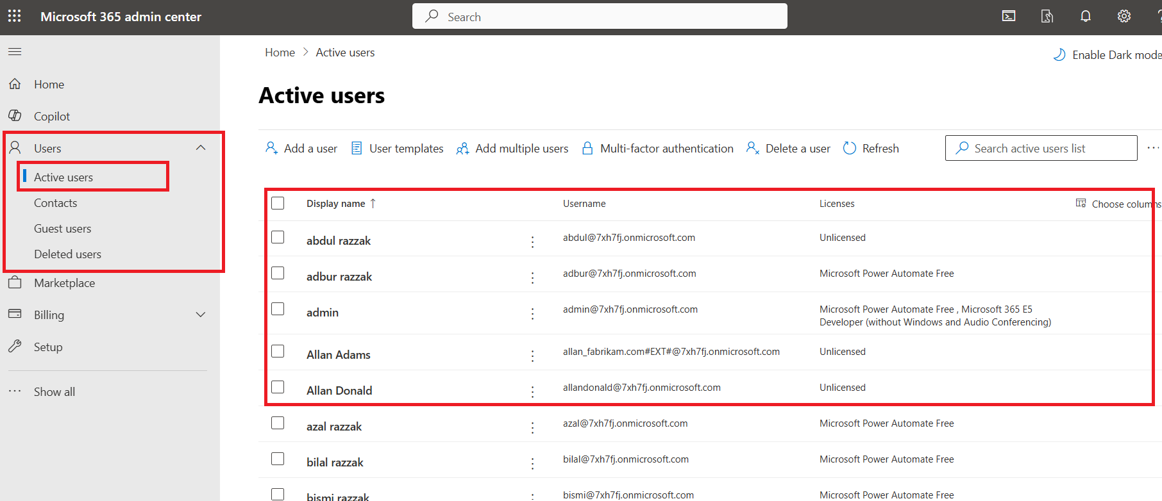Collapse the navigation hamburger menu
1162x501 pixels.
[15, 51]
